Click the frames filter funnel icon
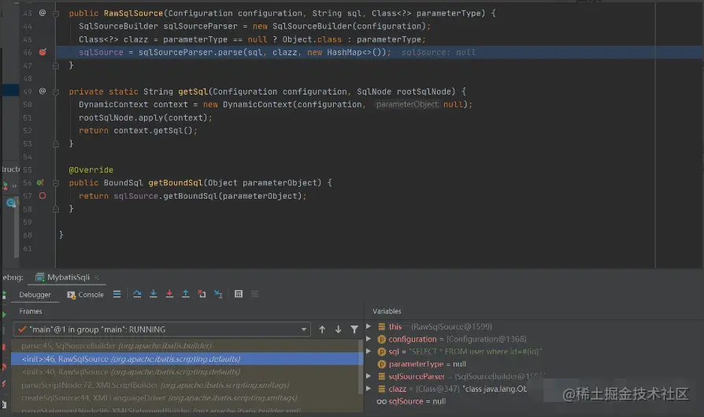This screenshot has width=704, height=417. pos(354,330)
